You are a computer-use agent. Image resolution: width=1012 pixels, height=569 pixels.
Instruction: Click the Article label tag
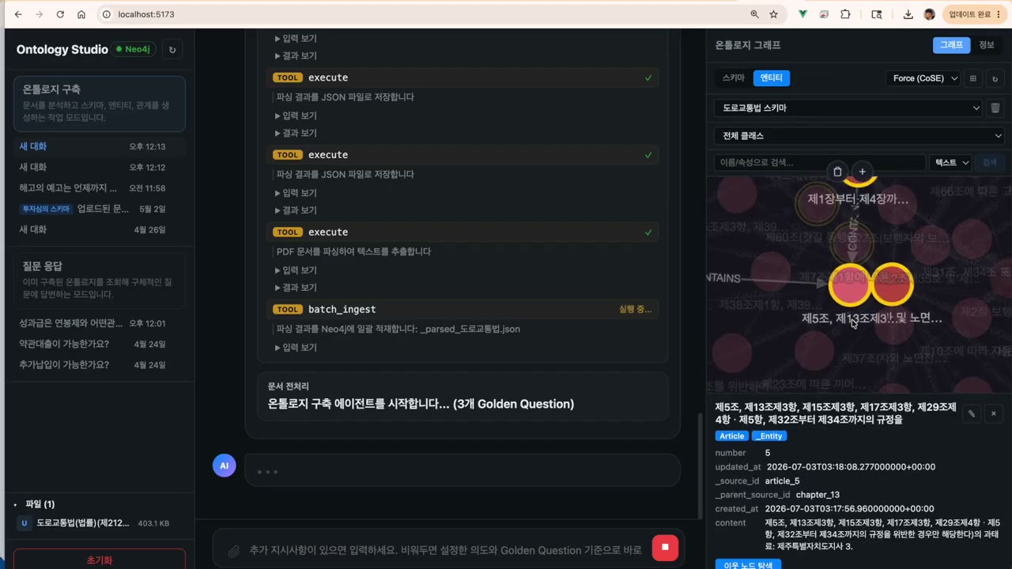pos(731,436)
